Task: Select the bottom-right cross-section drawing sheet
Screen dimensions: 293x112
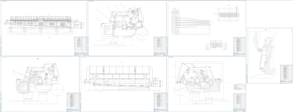Action: point(207,84)
